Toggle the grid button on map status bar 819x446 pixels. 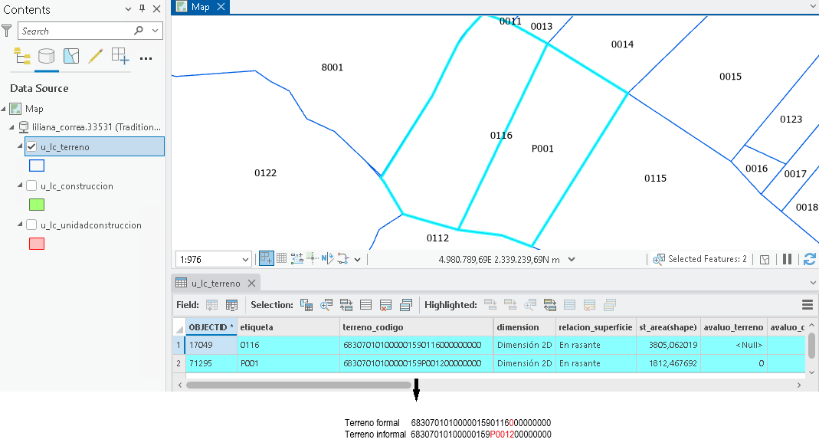(281, 258)
